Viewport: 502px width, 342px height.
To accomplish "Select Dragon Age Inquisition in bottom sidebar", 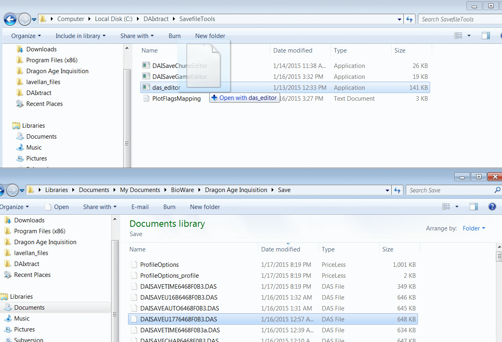I will (x=45, y=242).
